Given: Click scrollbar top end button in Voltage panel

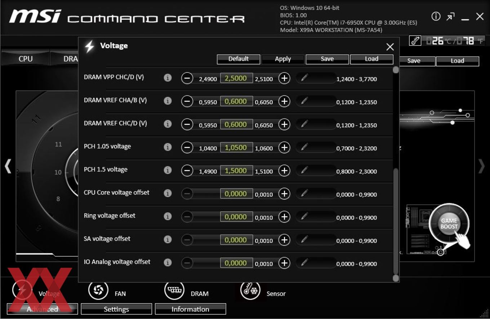Looking at the screenshot, I should (x=396, y=70).
